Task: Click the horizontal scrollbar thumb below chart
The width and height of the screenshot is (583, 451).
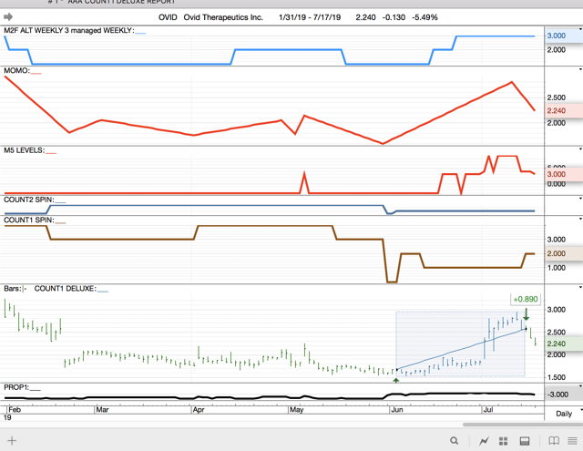Action: [523, 425]
